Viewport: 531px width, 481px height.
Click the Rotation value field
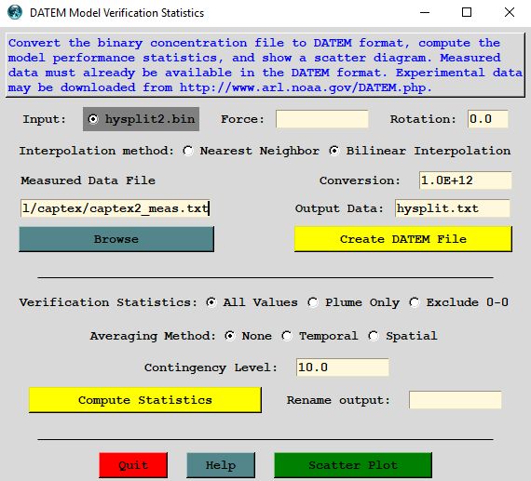coord(488,119)
